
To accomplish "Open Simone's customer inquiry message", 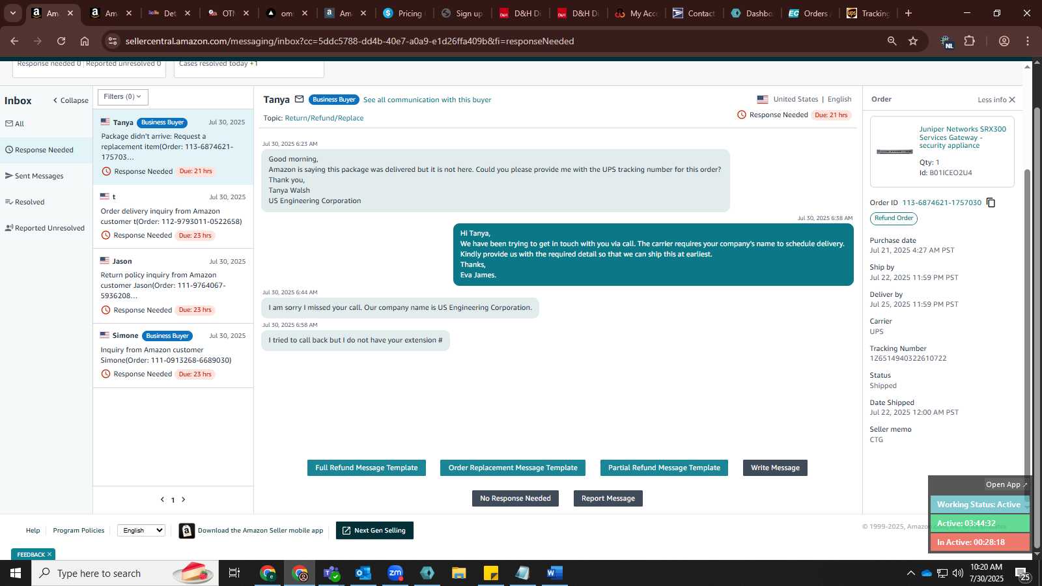I will tap(173, 356).
